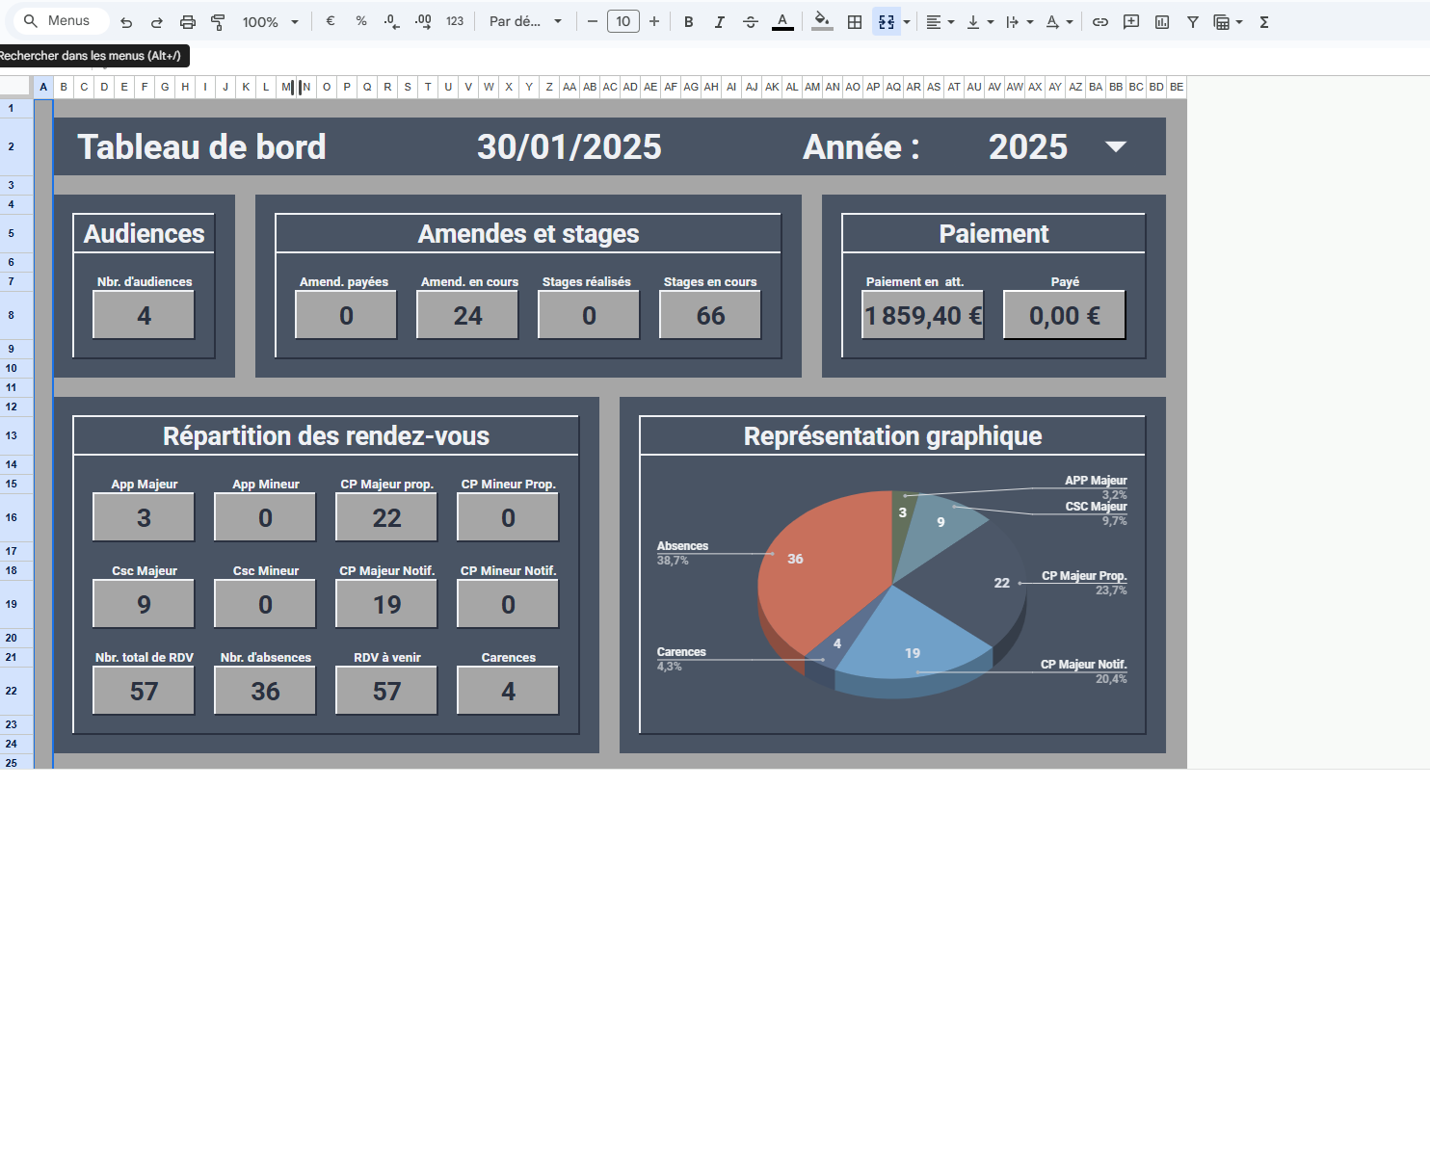Open text rotation dropdown
The image size is (1430, 1154).
pos(1059,21)
